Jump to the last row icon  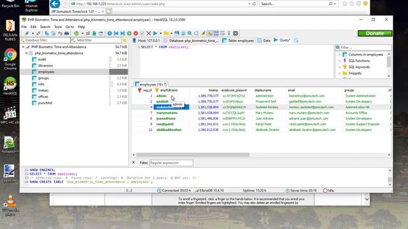pyautogui.click(x=122, y=33)
